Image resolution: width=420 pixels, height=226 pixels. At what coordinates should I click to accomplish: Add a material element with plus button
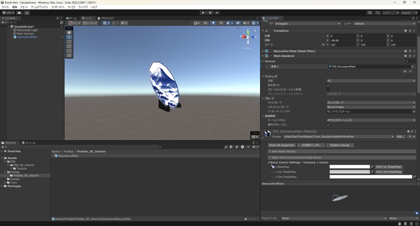[405, 71]
